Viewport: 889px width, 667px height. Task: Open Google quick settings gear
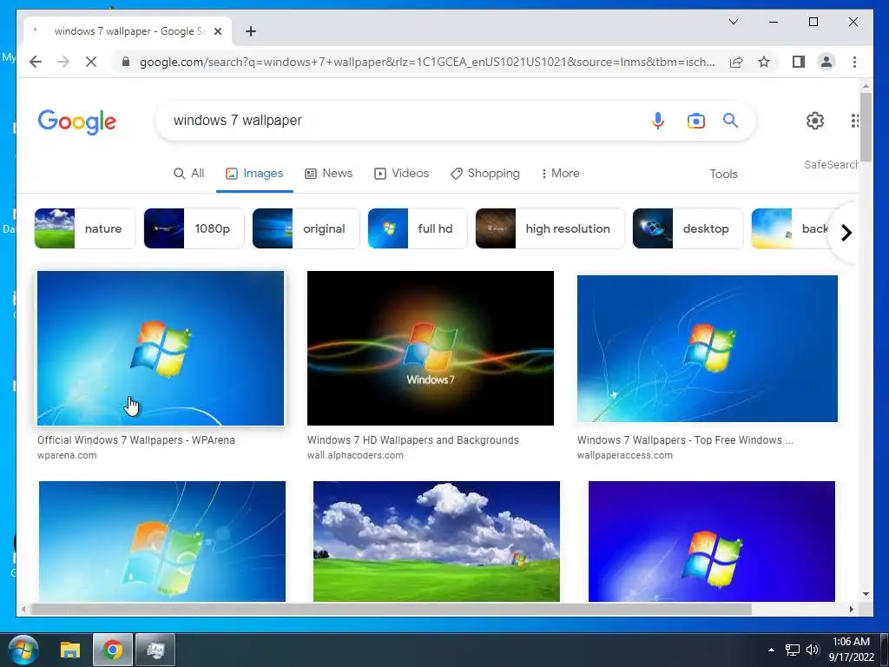[x=814, y=120]
